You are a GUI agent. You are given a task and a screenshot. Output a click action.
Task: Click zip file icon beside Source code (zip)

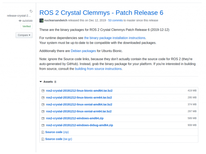point(43,132)
